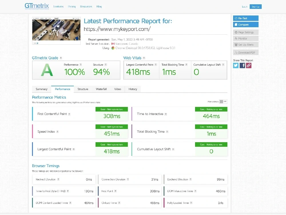Open help icon beside DOM Interactive Time
The height and width of the screenshot is (215, 286).
click(x=195, y=191)
